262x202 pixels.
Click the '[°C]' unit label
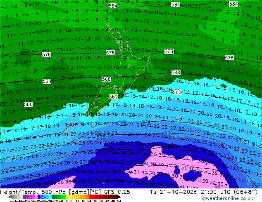tap(96, 192)
